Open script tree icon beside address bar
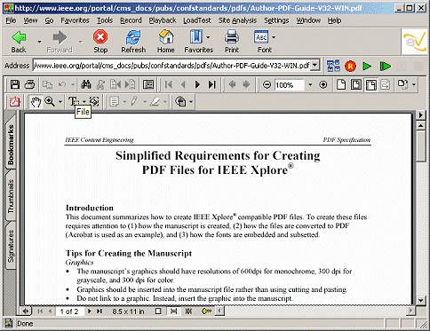The height and width of the screenshot is (331, 430). click(333, 66)
